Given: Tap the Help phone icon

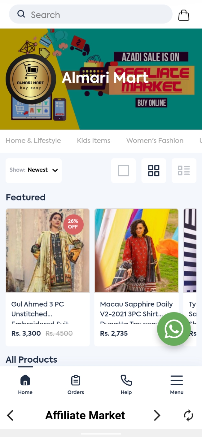Looking at the screenshot, I should 126,381.
